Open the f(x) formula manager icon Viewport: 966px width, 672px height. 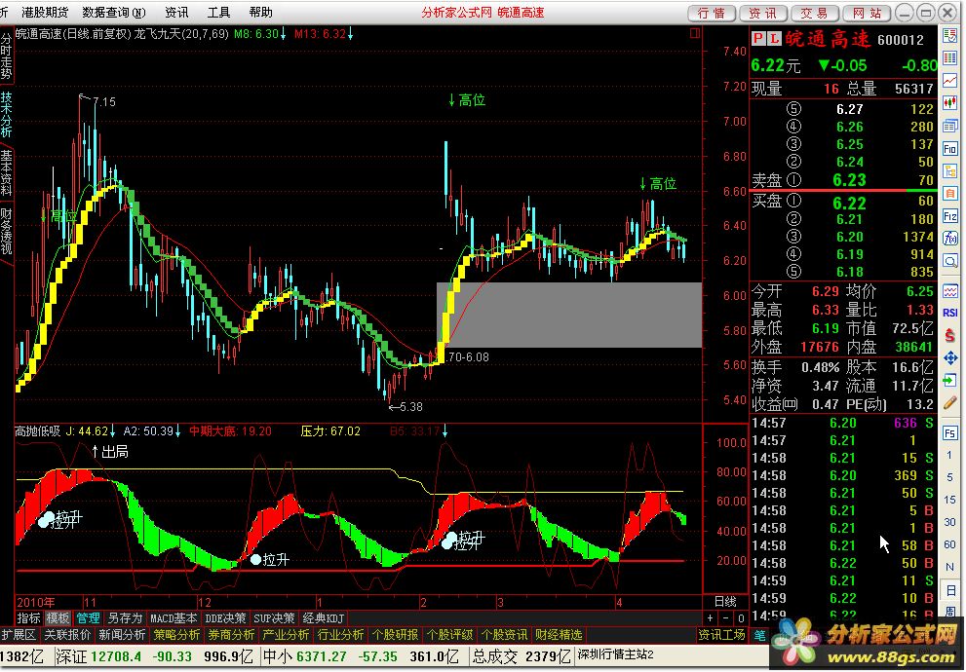click(950, 239)
